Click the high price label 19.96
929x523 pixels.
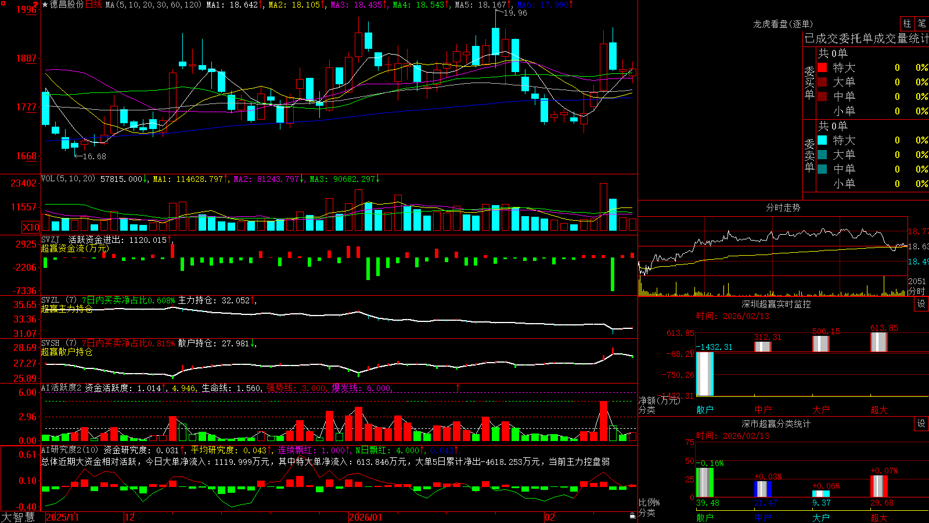coord(516,13)
